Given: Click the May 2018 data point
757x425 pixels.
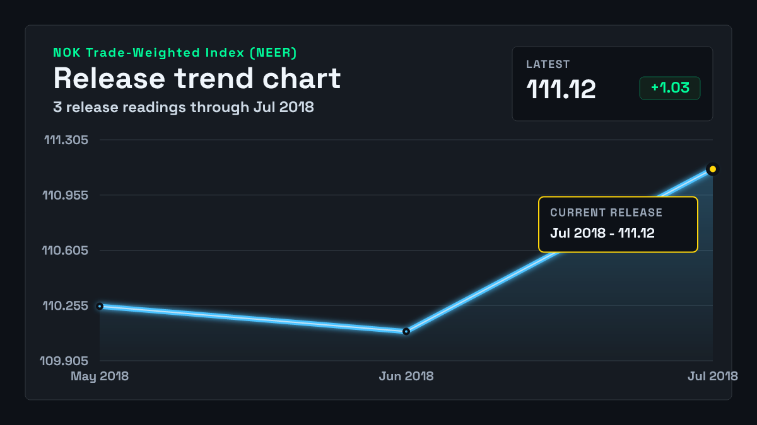Looking at the screenshot, I should pos(100,306).
